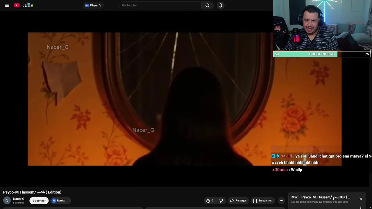
Task: Open the hamburger guide menu
Action: [7, 5]
